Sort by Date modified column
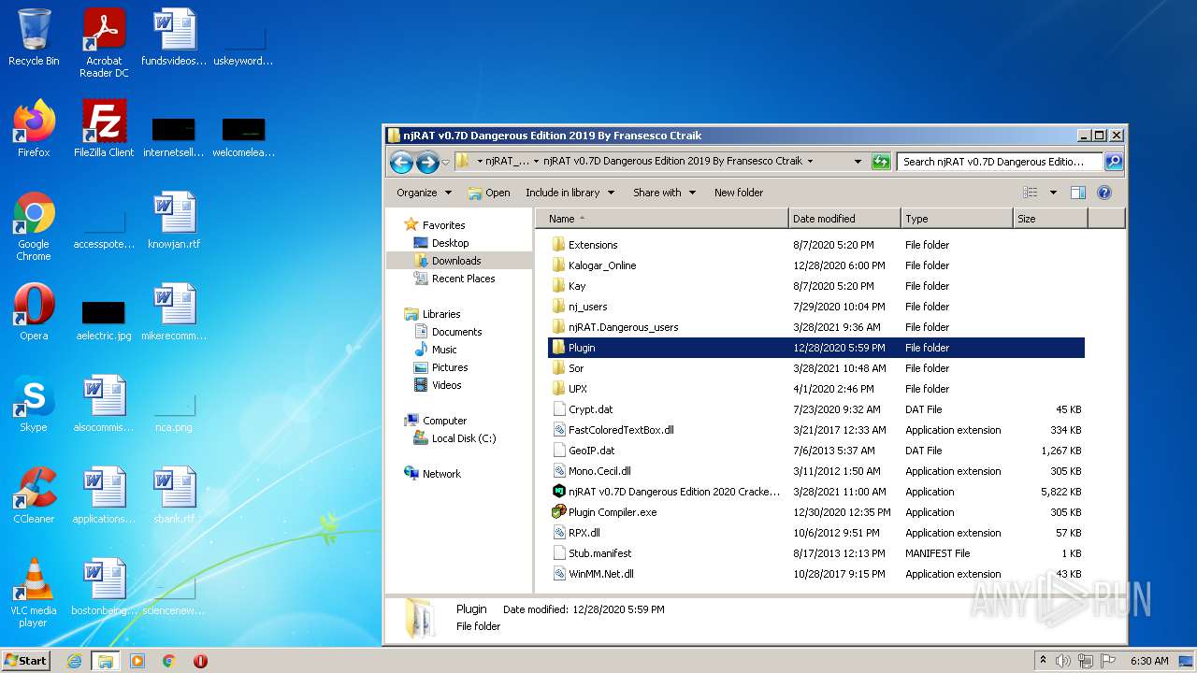Image resolution: width=1197 pixels, height=673 pixels. point(844,219)
